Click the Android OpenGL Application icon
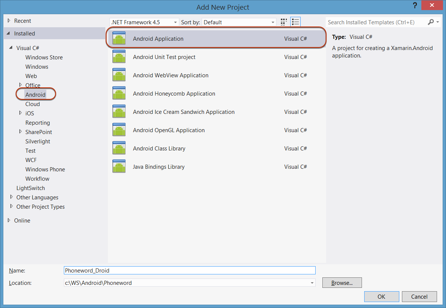446x308 pixels. 119,130
